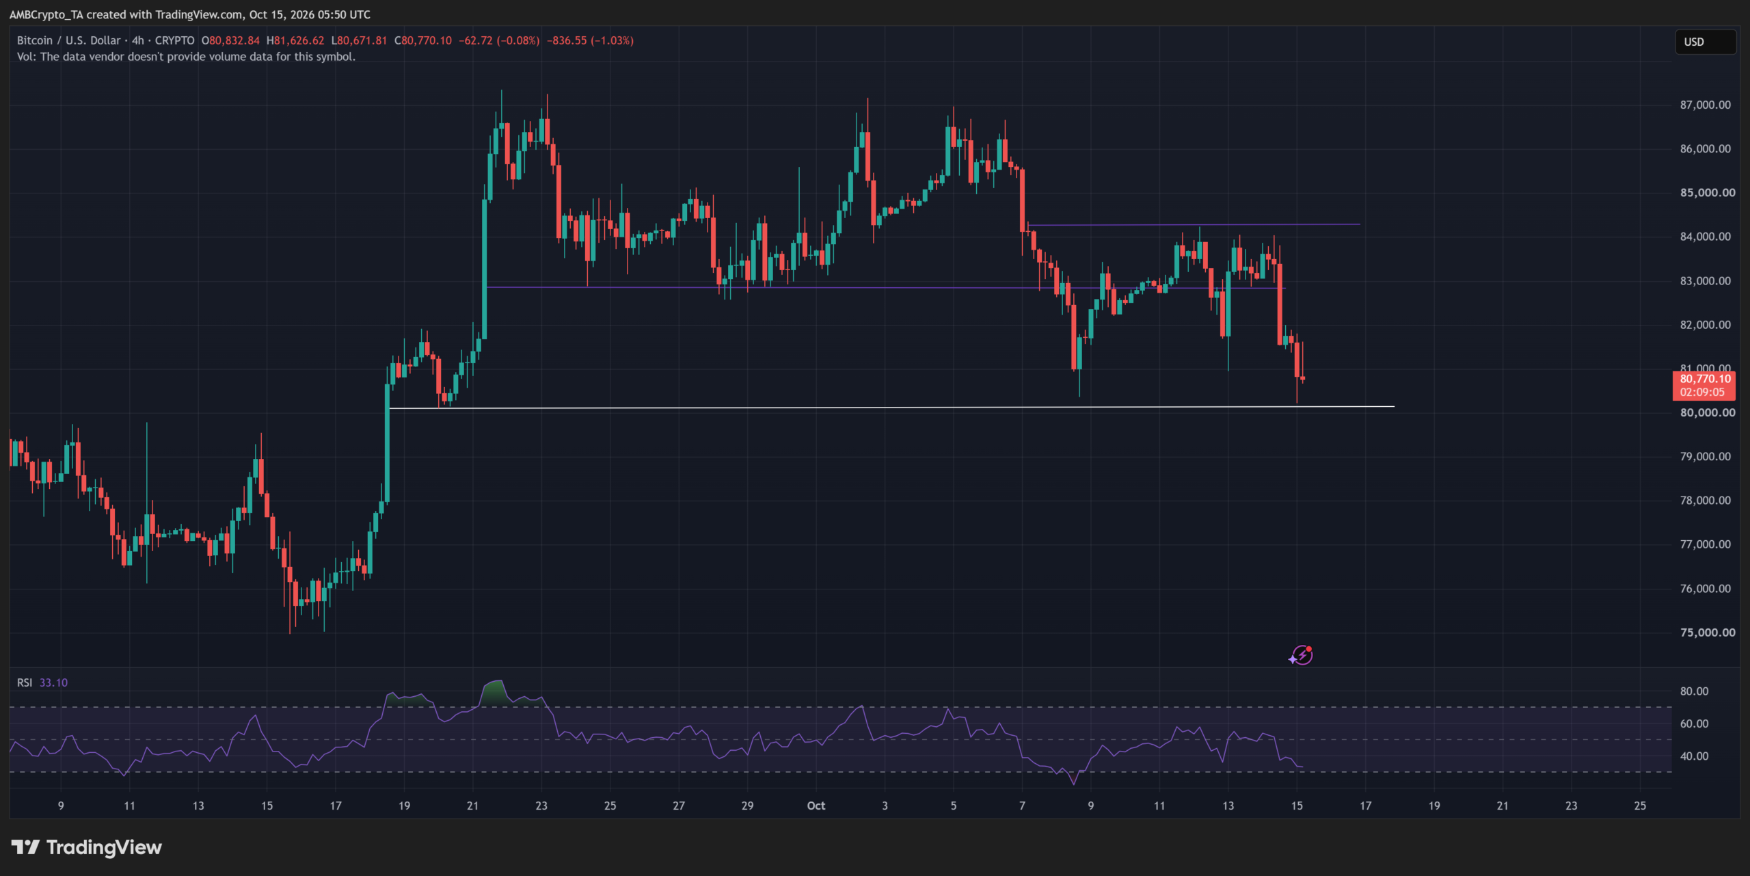Click the white horizontal support line
Image resolution: width=1750 pixels, height=876 pixels.
click(x=891, y=408)
